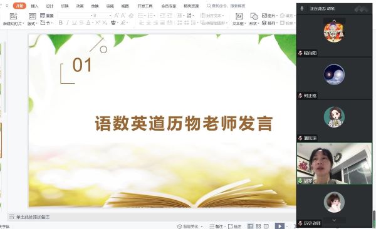Toggle italic formatting

(x=68, y=23)
